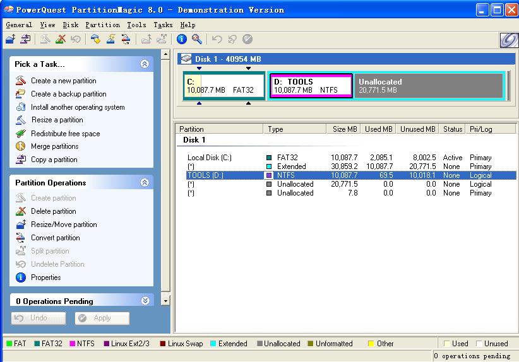The width and height of the screenshot is (519, 362).
Task: Open the Tasks menu
Action: pyautogui.click(x=163, y=25)
